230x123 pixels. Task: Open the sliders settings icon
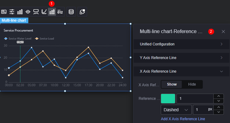point(12,12)
